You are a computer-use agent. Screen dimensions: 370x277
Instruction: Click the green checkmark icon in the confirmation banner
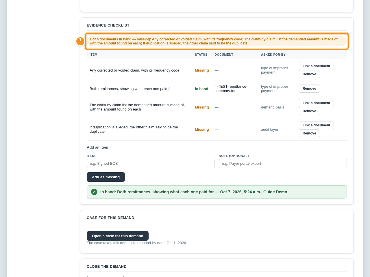tap(94, 192)
